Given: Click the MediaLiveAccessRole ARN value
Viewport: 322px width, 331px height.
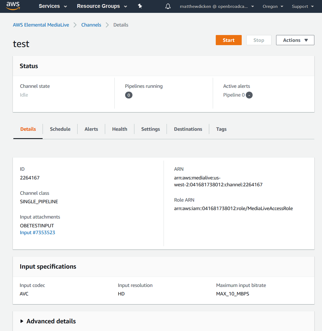Looking at the screenshot, I should point(234,208).
